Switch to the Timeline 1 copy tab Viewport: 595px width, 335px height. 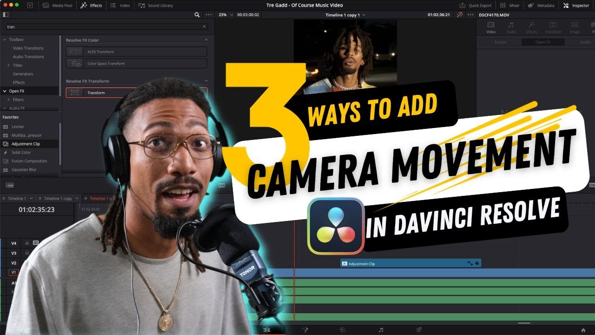pyautogui.click(x=58, y=199)
